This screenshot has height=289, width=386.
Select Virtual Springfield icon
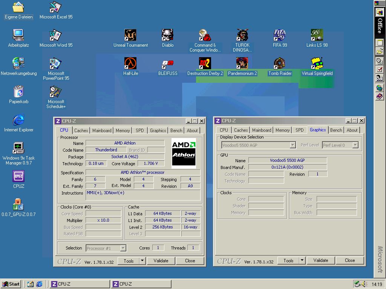coord(317,63)
